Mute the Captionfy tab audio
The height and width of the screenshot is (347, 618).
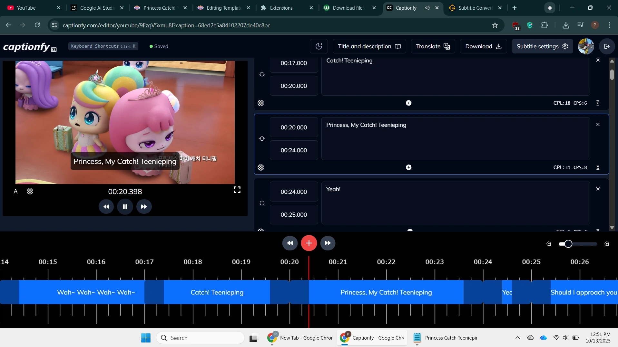(427, 8)
